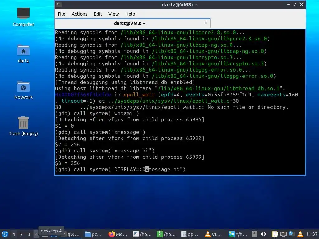Open the Actions menu
Viewport: 319px width, 239px height.
79,14
